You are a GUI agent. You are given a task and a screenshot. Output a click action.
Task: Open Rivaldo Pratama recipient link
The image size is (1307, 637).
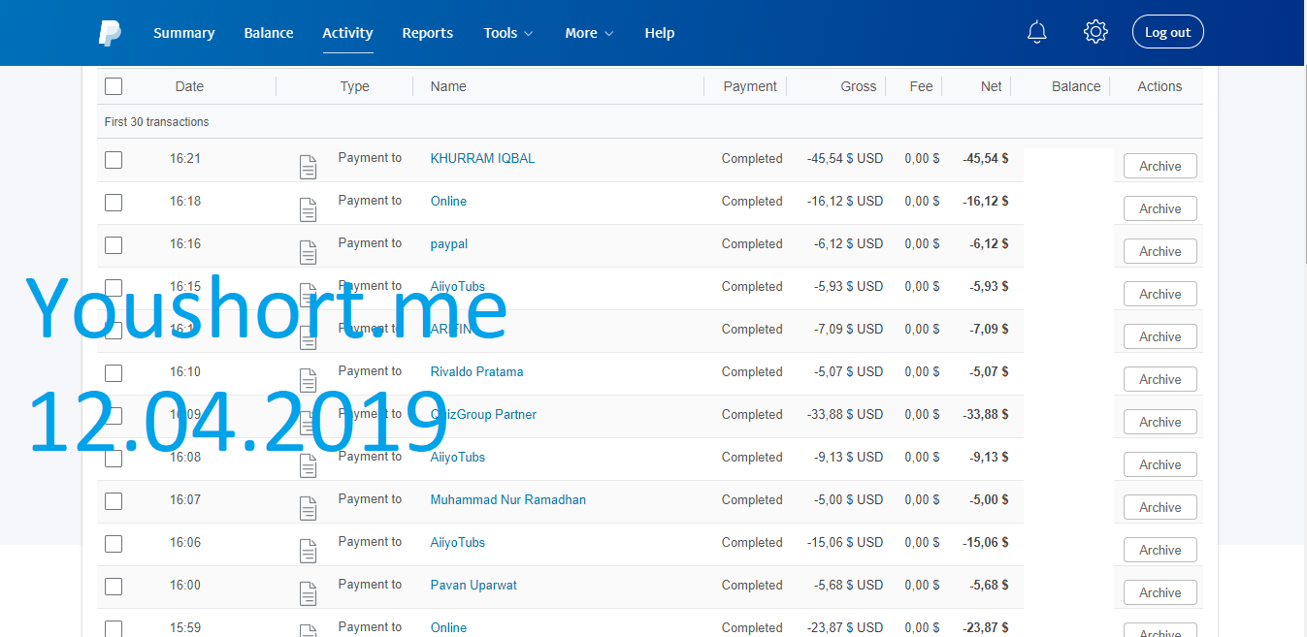[x=476, y=371]
